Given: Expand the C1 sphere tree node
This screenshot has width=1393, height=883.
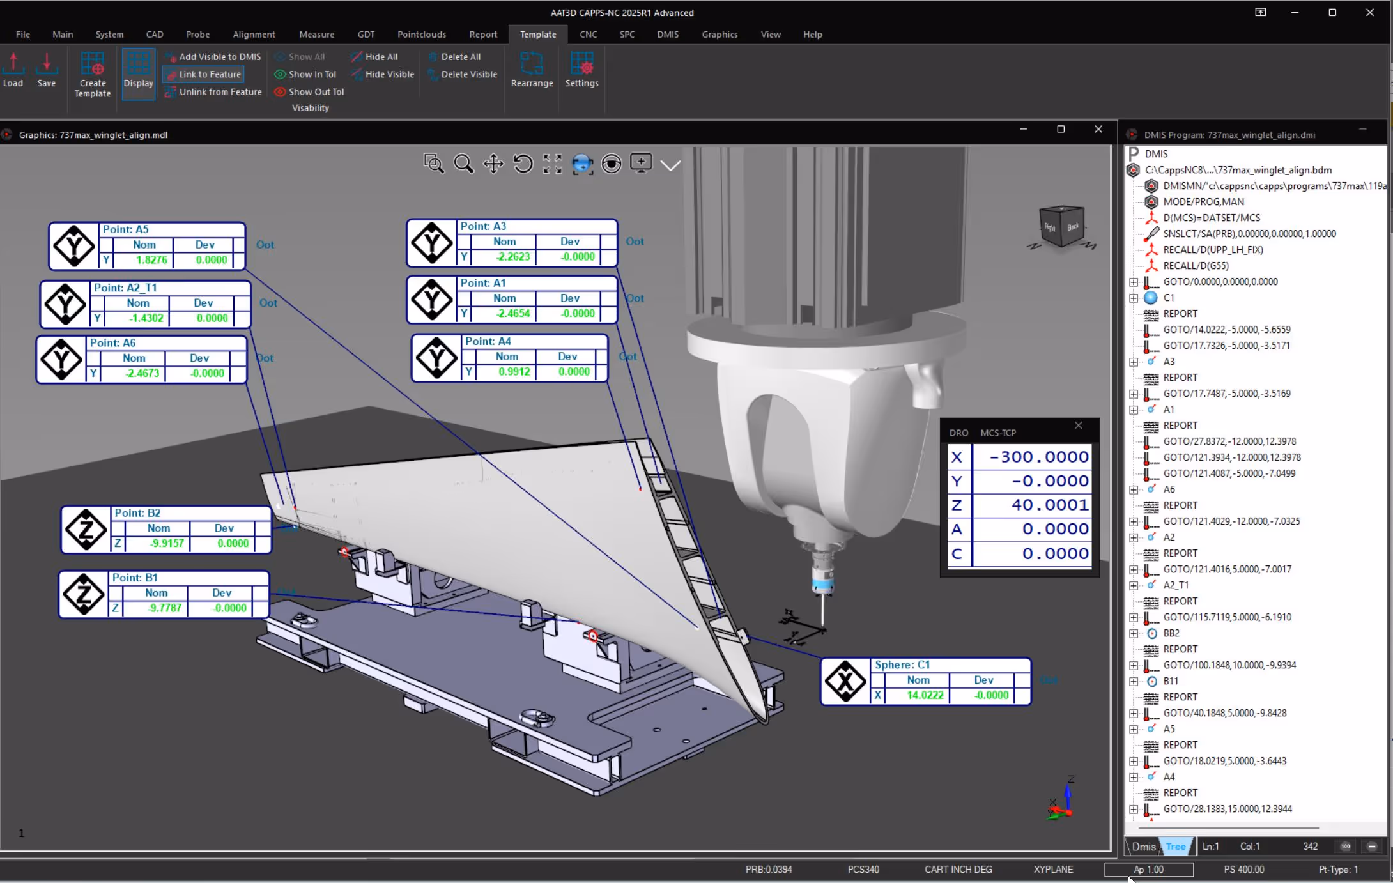Looking at the screenshot, I should pos(1134,298).
